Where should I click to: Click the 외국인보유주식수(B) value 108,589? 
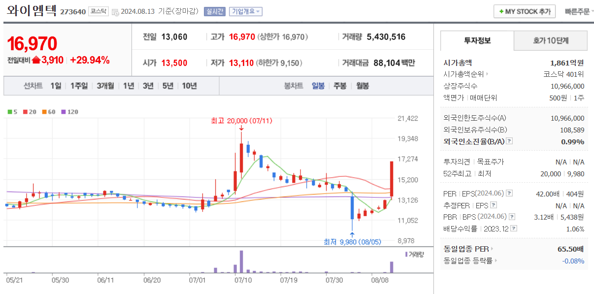572,130
